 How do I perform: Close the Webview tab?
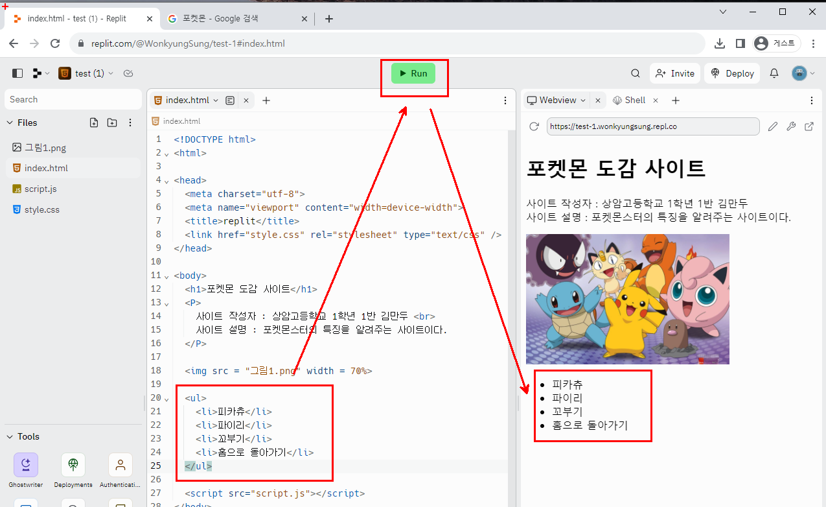[x=598, y=100]
